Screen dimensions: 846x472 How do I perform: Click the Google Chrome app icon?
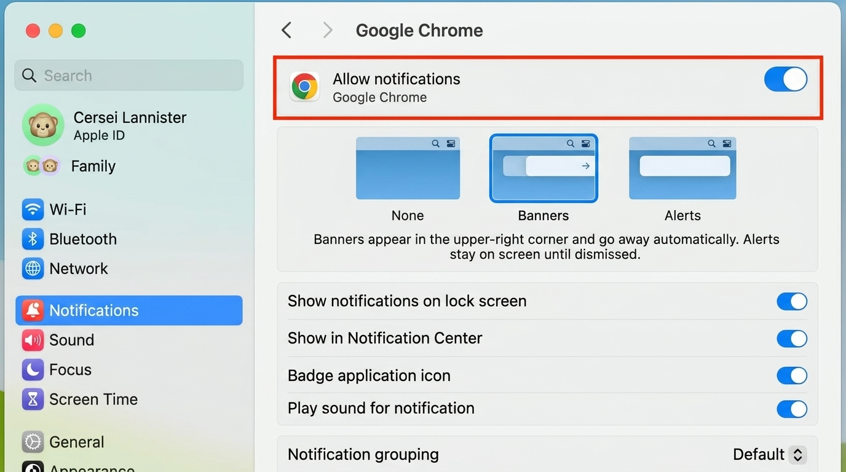tap(304, 87)
